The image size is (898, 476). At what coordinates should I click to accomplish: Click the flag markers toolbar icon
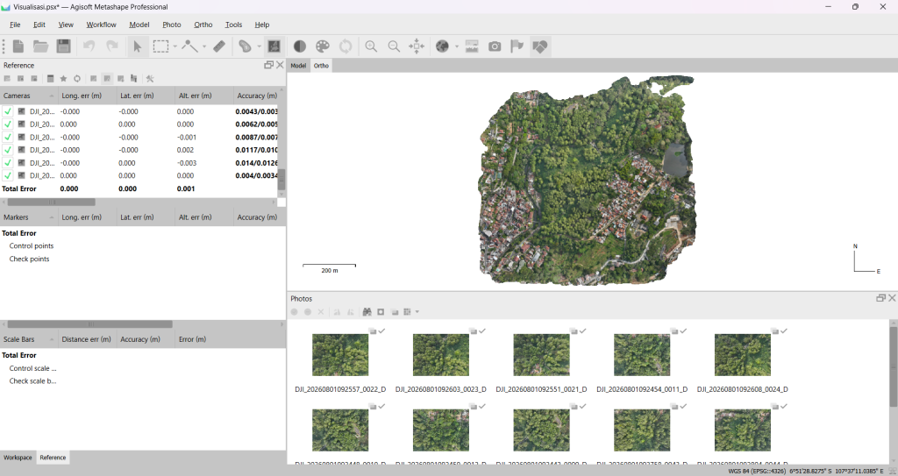click(517, 46)
